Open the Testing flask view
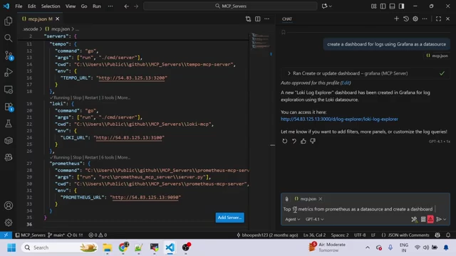The image size is (456, 256). click(x=9, y=124)
